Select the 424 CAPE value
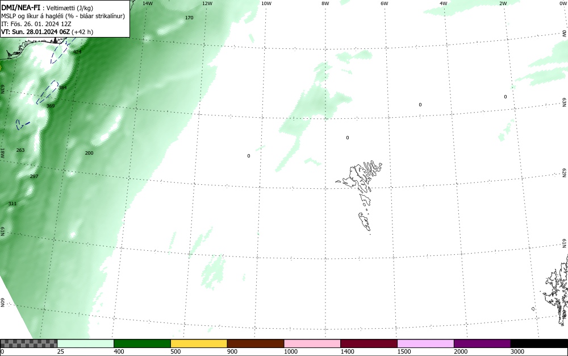Viewport: 568px width, 356px height. tap(77, 52)
